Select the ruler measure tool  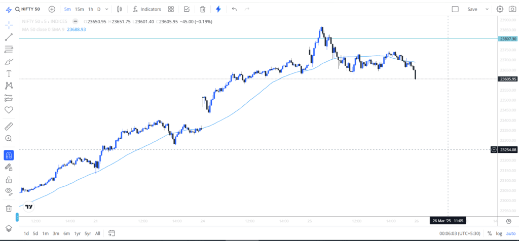(9, 126)
